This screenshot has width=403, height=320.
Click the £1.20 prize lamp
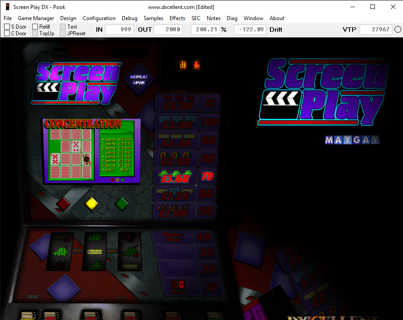click(x=174, y=194)
